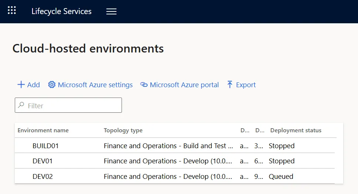Click the 'a...' cell in DEV02 row
358x194 pixels.
pyautogui.click(x=244, y=176)
